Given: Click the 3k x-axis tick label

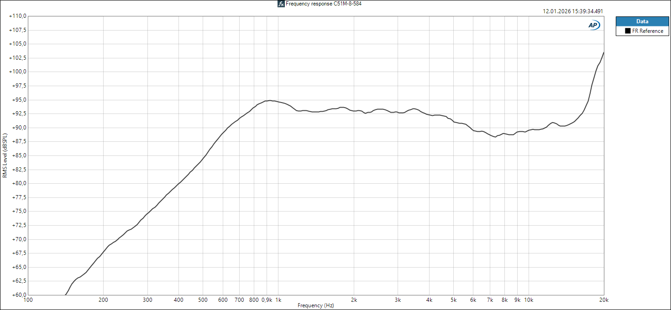Looking at the screenshot, I should pos(398,300).
